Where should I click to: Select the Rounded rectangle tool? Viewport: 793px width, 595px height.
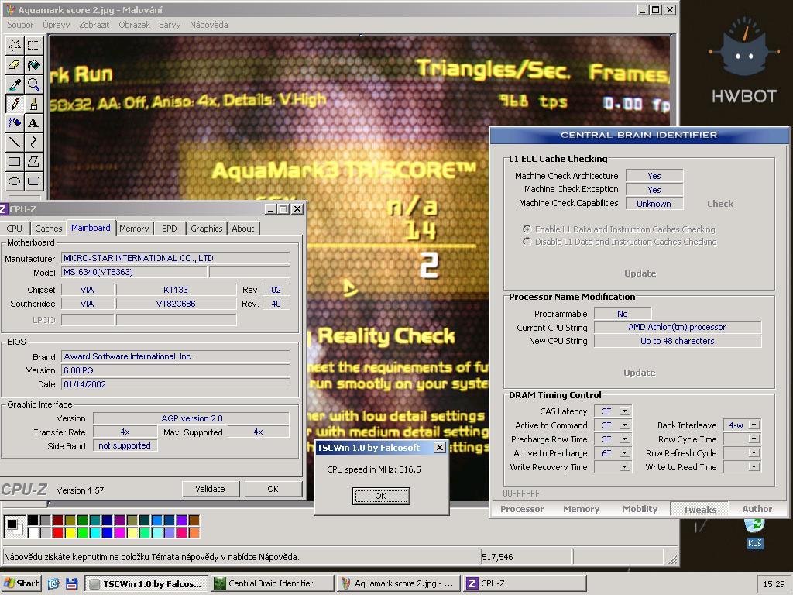click(x=34, y=181)
